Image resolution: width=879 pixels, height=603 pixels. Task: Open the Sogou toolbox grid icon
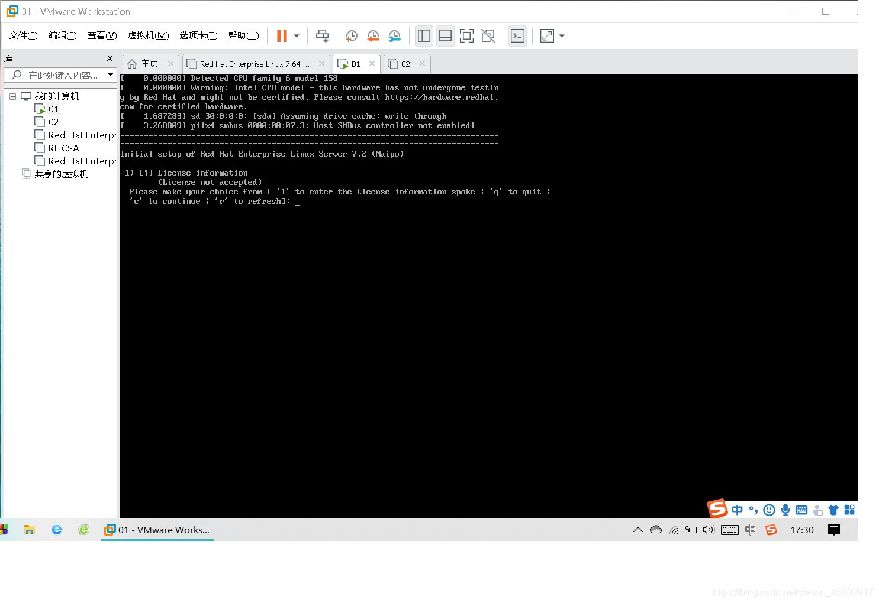tap(849, 510)
